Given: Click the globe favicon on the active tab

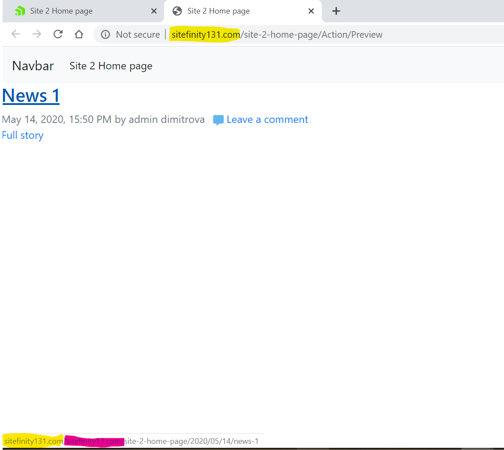Looking at the screenshot, I should pos(177,11).
